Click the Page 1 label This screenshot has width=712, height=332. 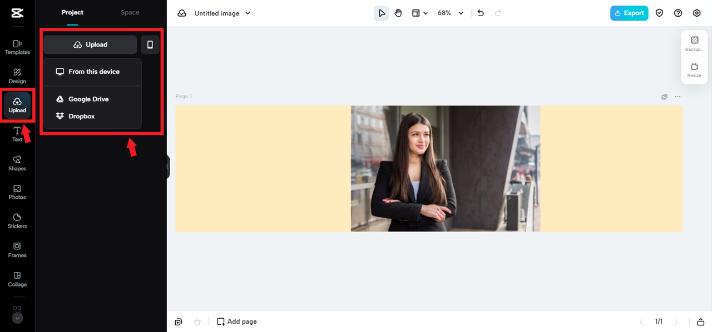point(184,97)
